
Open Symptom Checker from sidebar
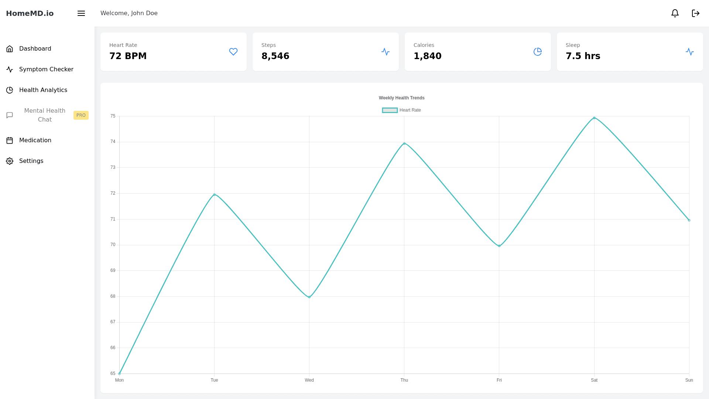coord(46,69)
